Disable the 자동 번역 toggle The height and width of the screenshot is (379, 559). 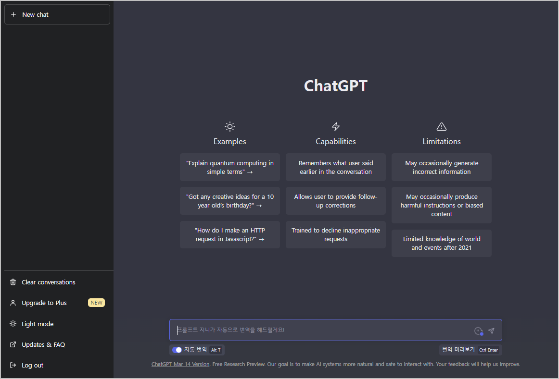point(177,350)
